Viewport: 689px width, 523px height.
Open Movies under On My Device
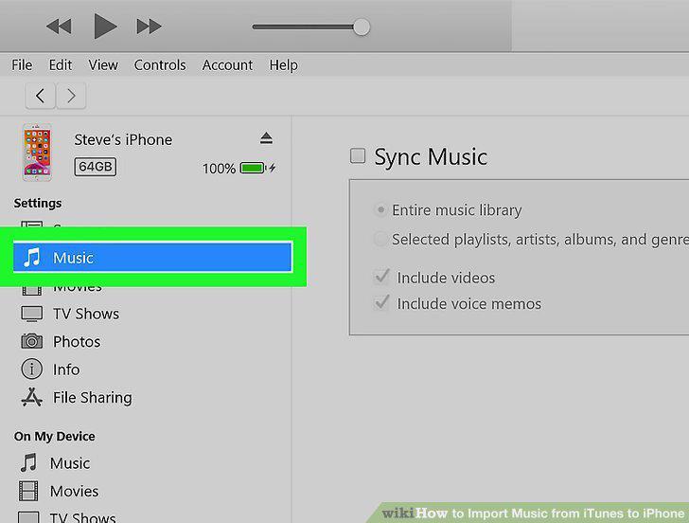(x=74, y=492)
